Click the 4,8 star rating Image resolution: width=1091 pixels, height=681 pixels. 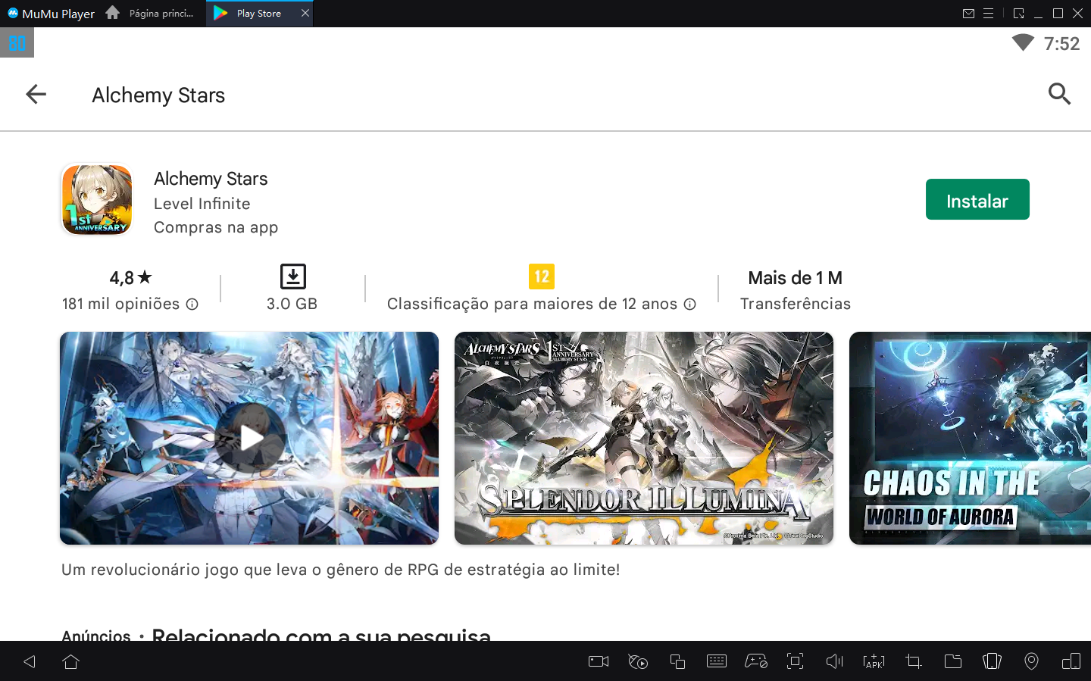click(x=130, y=278)
